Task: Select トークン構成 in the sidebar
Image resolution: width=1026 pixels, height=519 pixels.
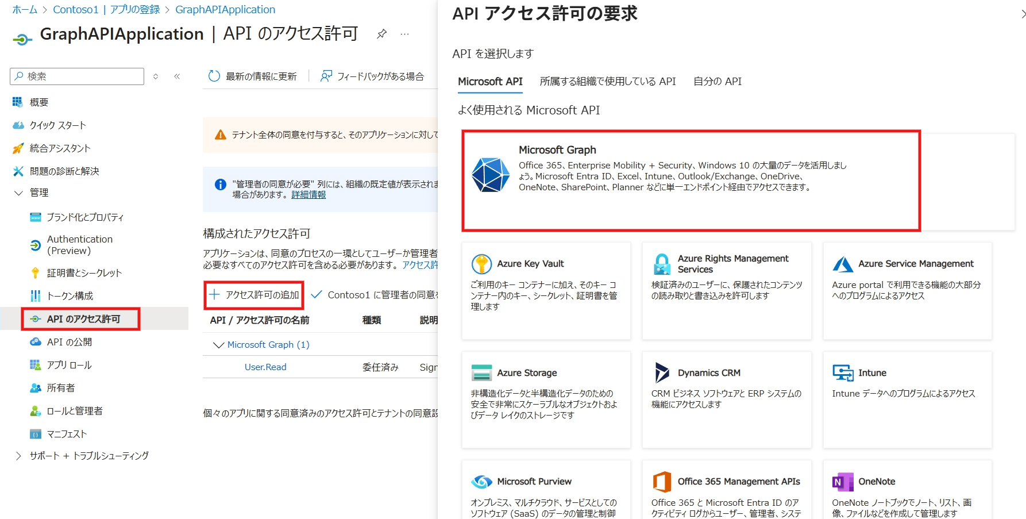Action: tap(69, 295)
